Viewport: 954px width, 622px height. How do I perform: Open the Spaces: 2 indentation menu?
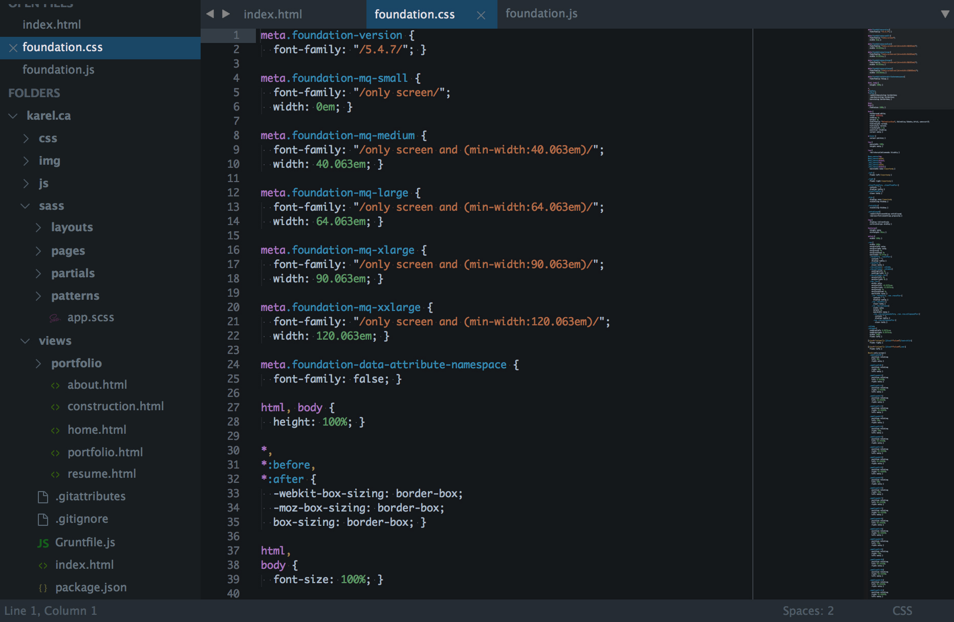[x=808, y=611]
